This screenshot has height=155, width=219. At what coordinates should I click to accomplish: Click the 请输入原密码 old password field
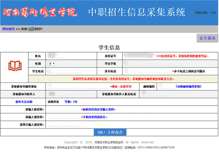click(64, 109)
